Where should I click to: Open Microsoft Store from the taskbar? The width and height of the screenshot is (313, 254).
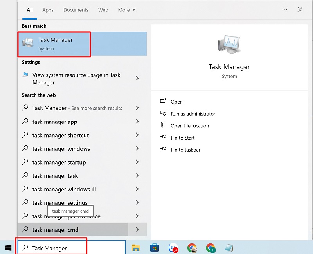point(154,248)
